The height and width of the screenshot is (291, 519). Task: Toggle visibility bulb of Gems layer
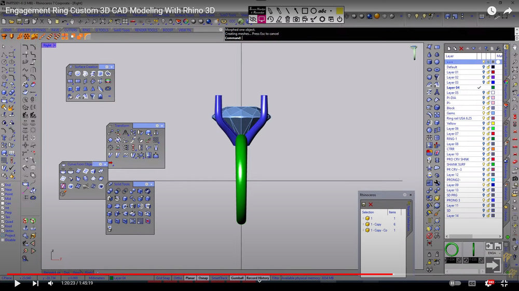(x=484, y=113)
